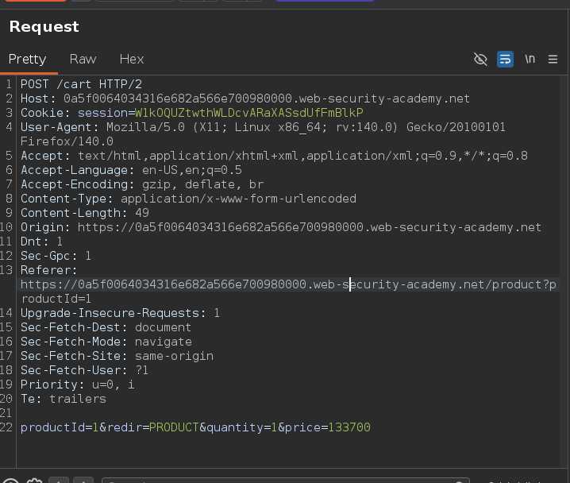
Task: Click the Content-Type application/x-www-form-urlencoded line
Action: [188, 199]
